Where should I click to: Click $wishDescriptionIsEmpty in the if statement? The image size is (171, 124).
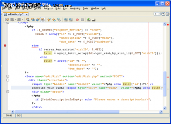coord(62,99)
